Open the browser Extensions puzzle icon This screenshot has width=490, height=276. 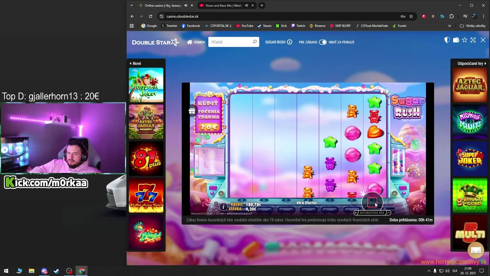[x=451, y=16]
